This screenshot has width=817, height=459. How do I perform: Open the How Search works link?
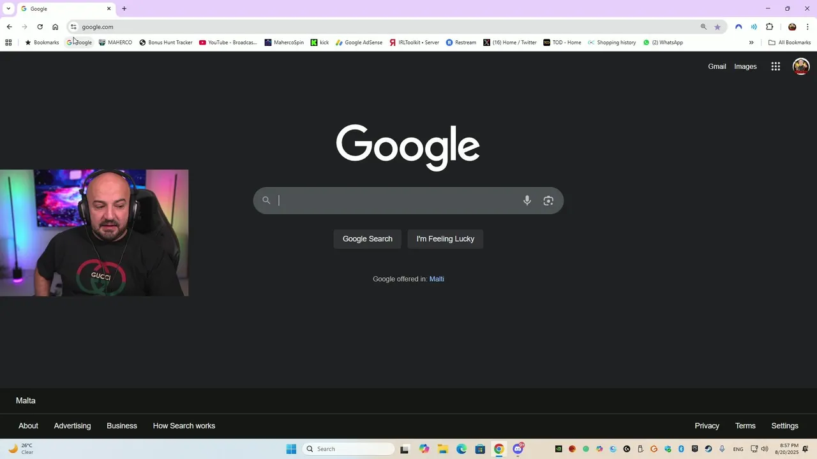click(184, 426)
